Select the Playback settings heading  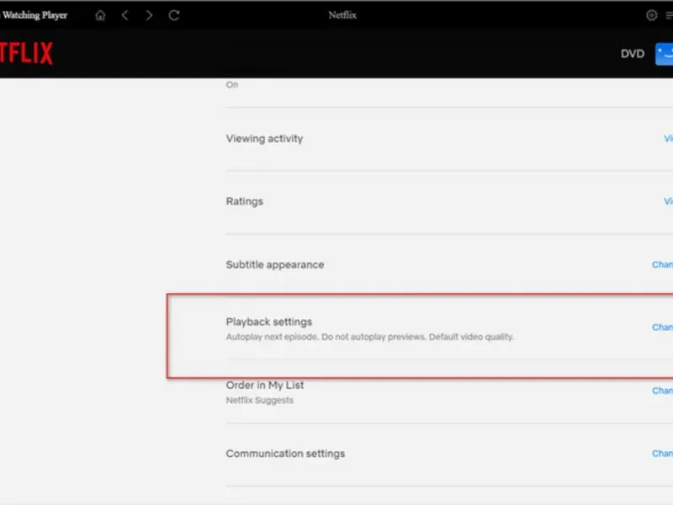tap(268, 322)
